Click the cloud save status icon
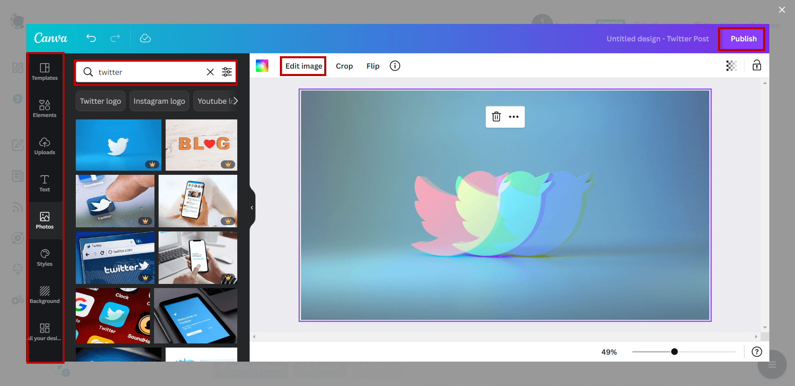 click(145, 38)
